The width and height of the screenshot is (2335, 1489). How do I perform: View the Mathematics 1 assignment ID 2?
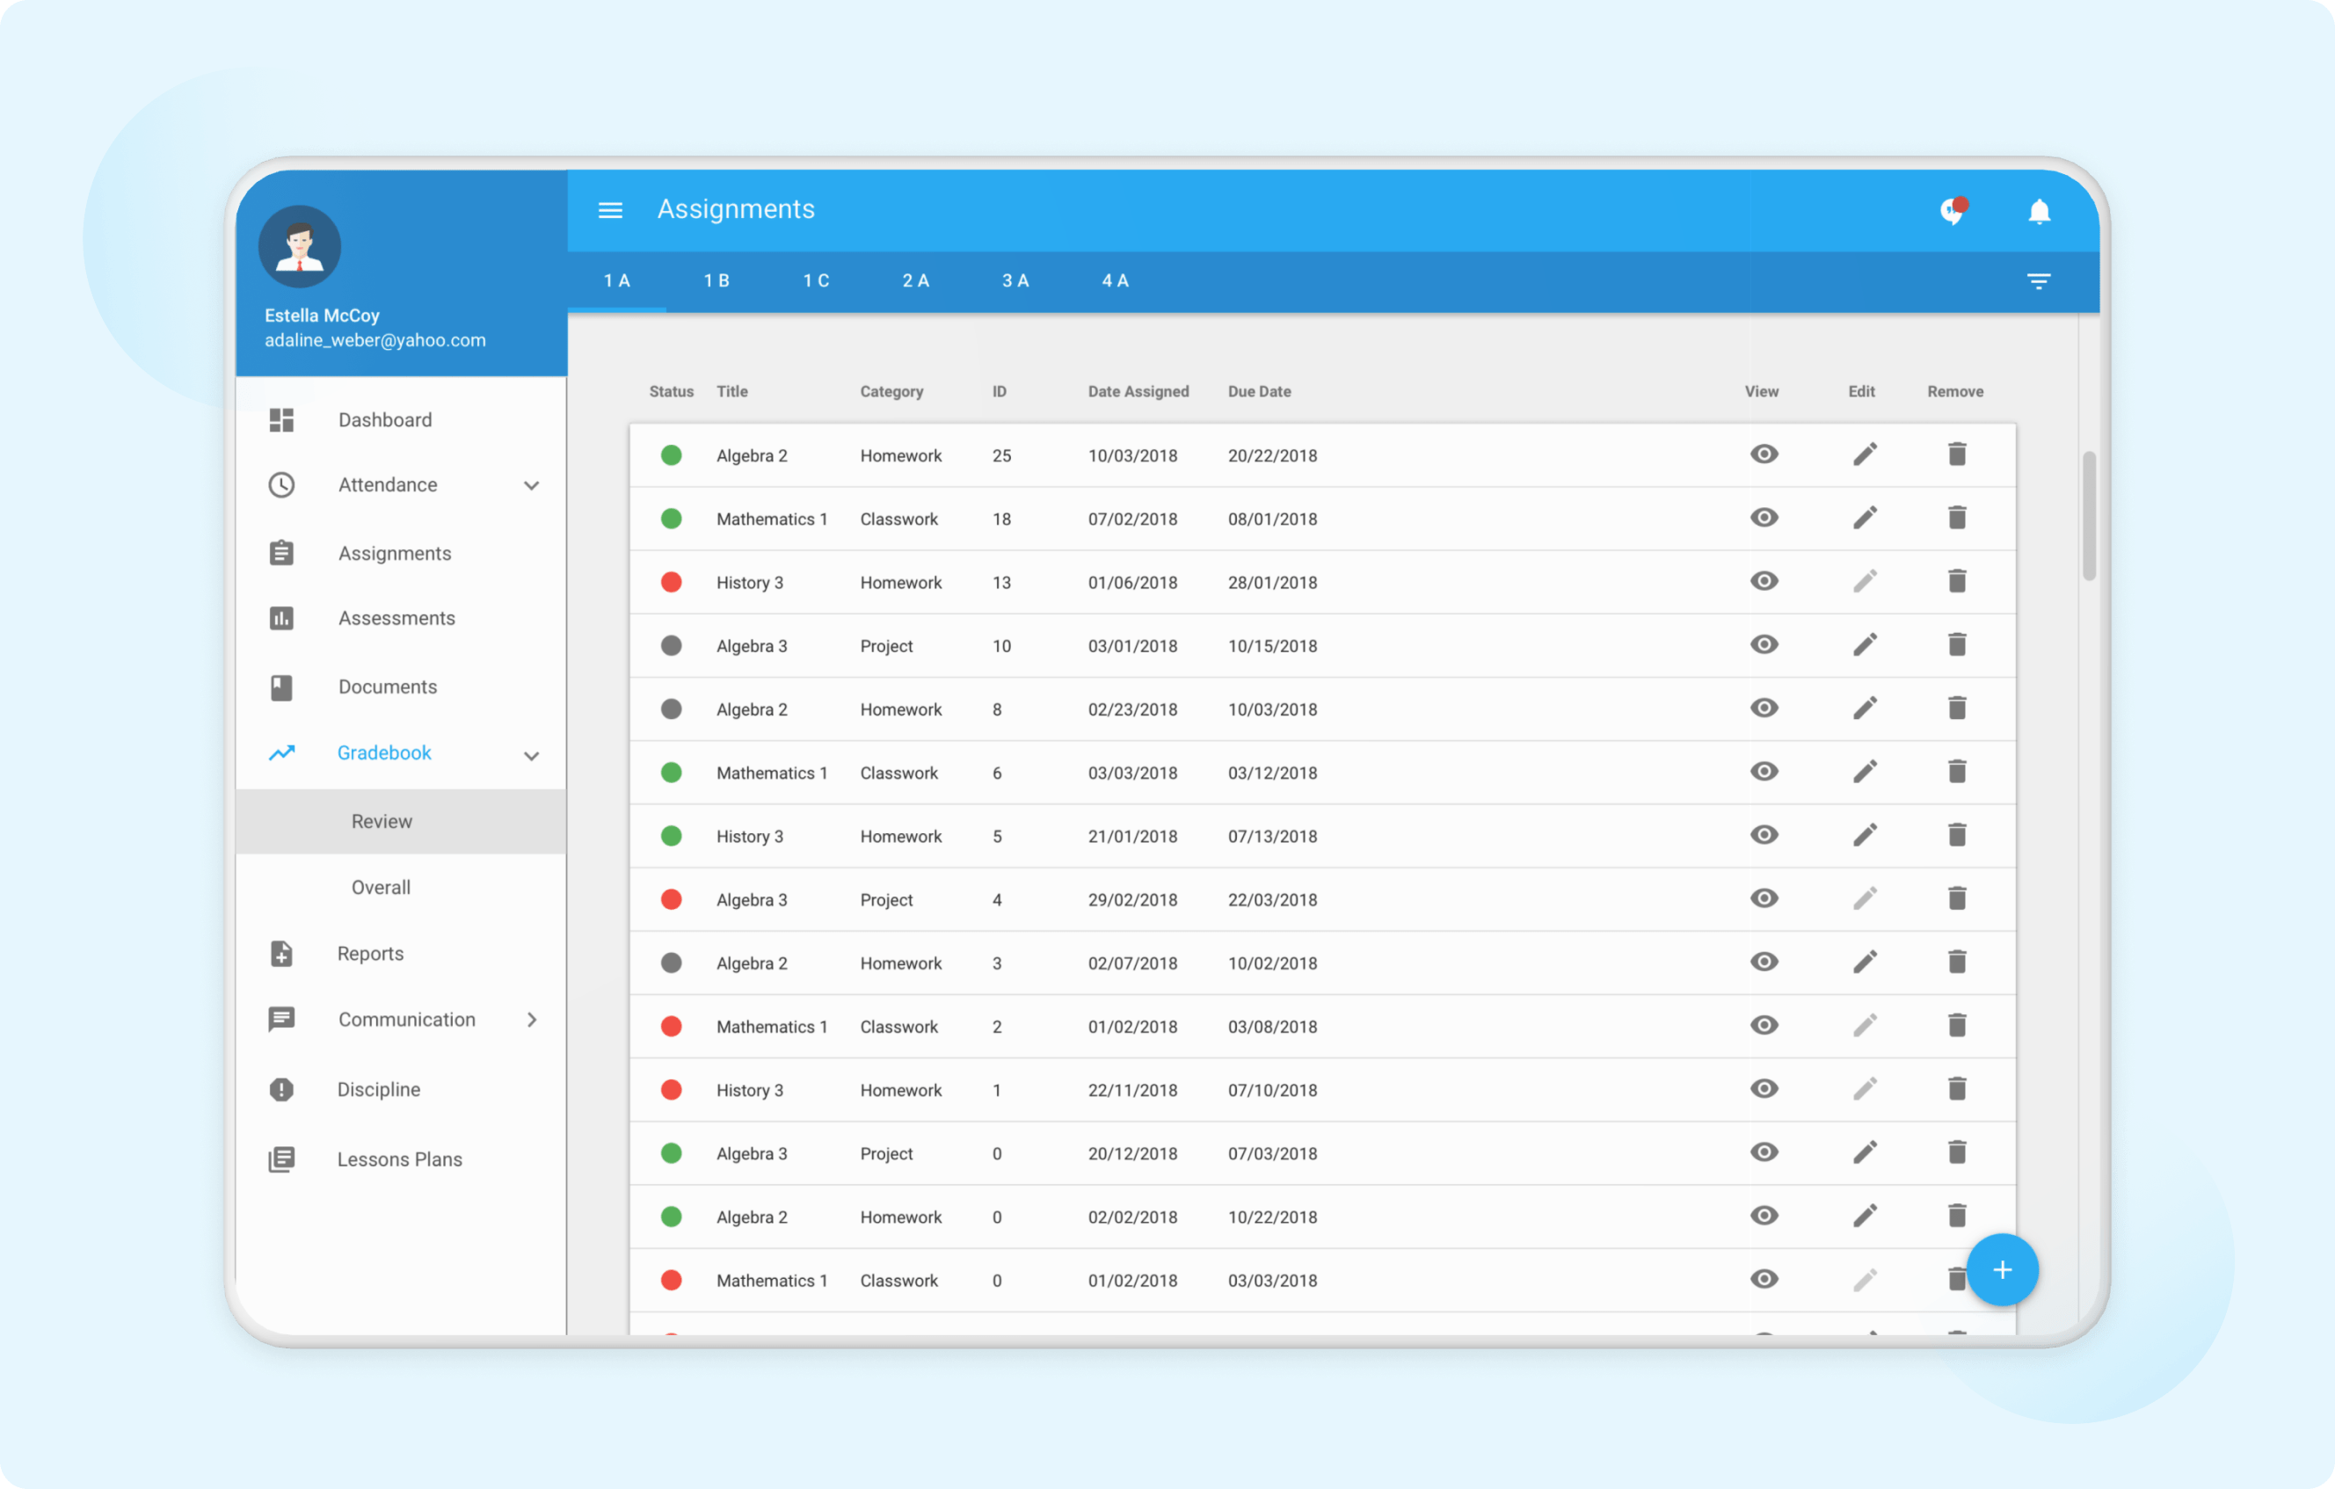click(1763, 1026)
